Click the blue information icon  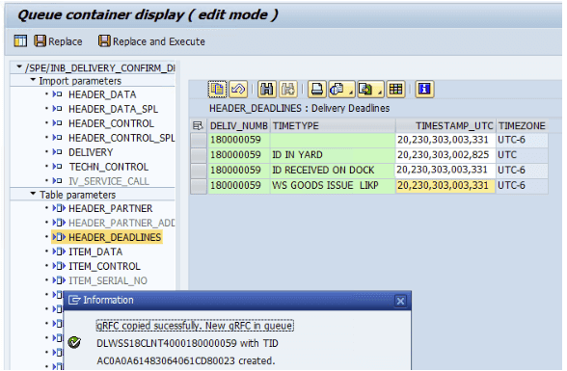tap(424, 89)
